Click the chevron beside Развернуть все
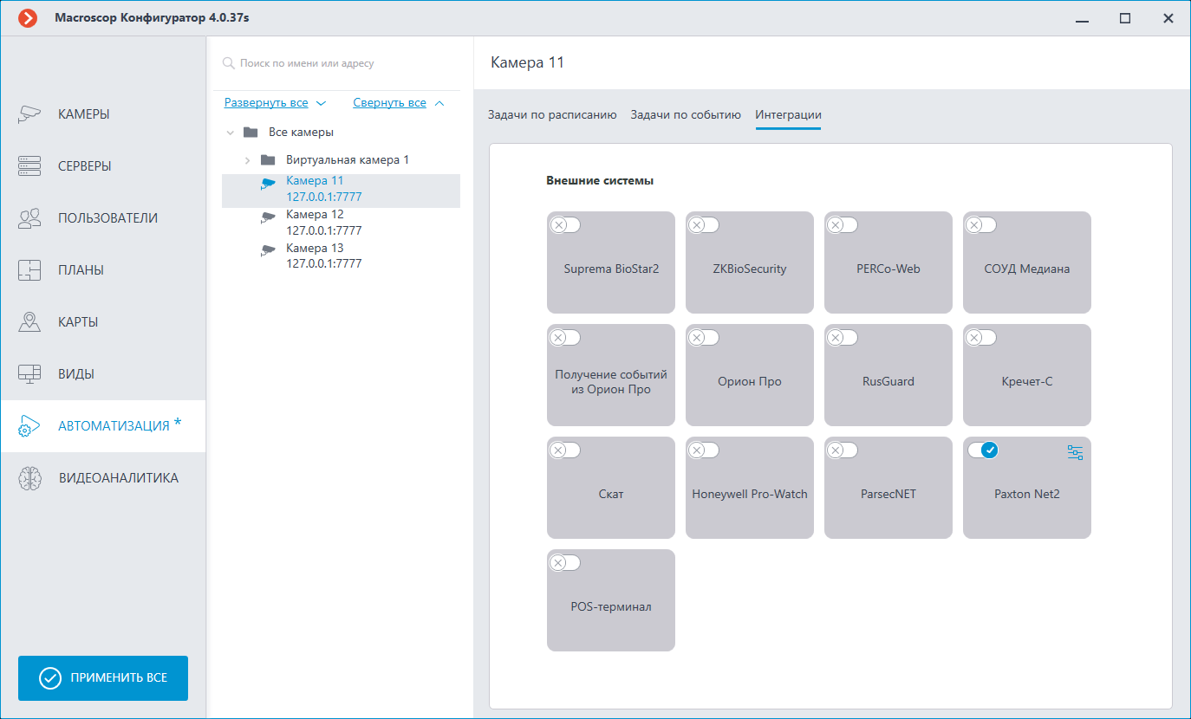Screen dimensions: 1191x719 (321, 103)
